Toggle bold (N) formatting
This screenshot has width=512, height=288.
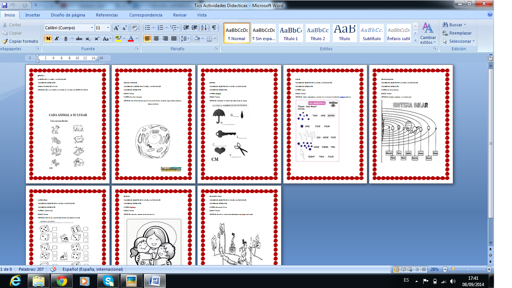pos(48,39)
